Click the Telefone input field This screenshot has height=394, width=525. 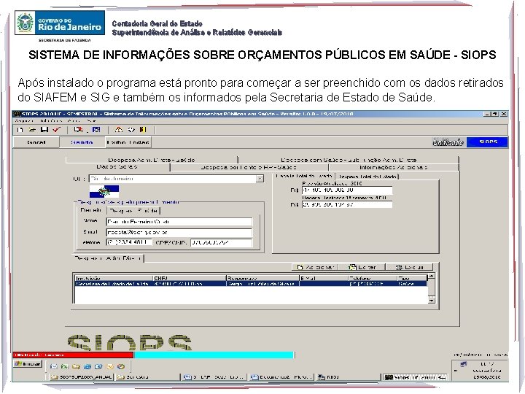(129, 242)
